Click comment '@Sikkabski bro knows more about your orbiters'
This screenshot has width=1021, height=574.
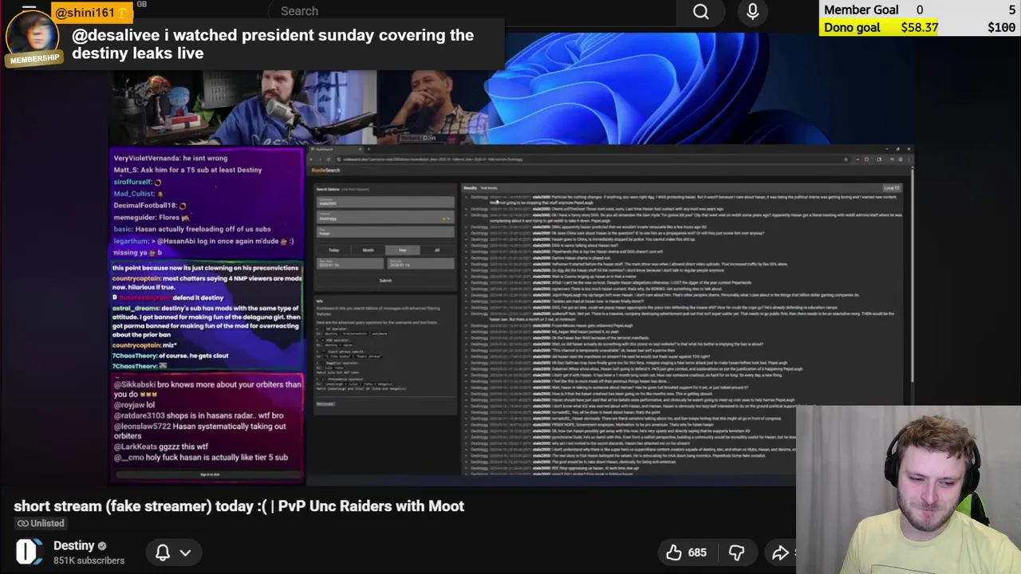coord(207,389)
